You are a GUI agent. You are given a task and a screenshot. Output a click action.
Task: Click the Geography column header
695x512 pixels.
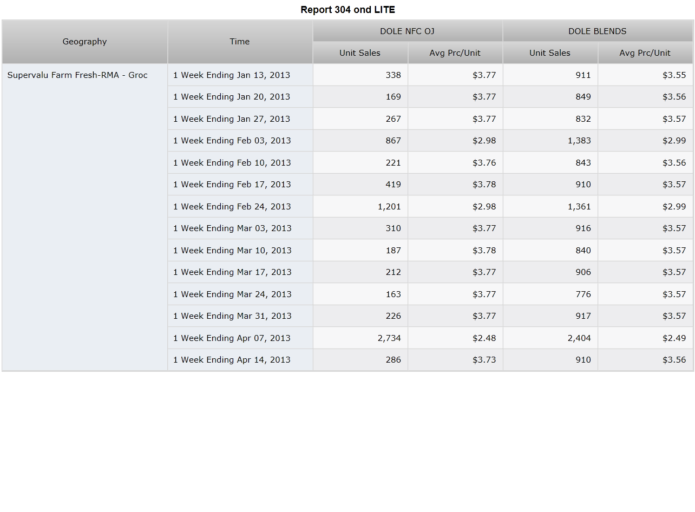coord(85,42)
